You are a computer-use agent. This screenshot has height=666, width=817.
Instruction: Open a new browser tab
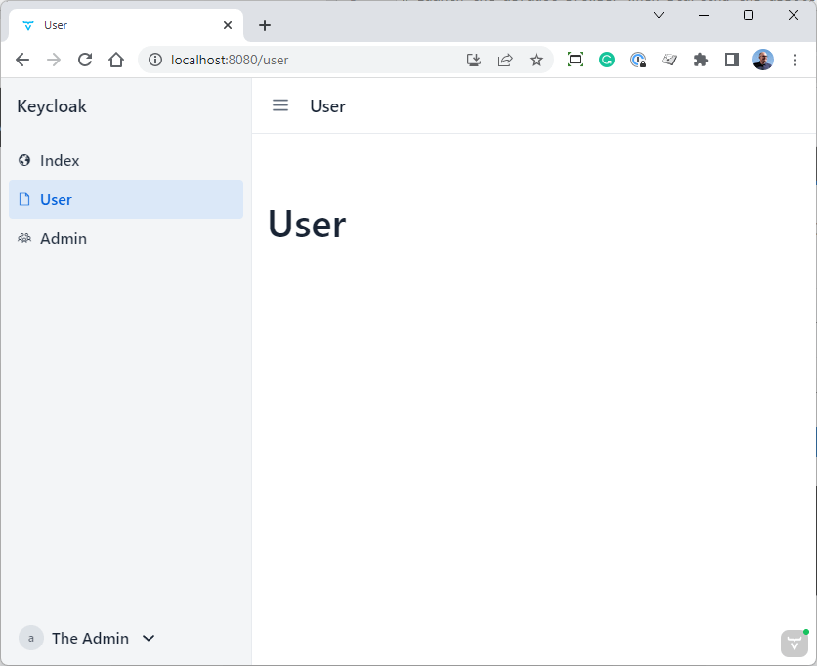pos(265,25)
